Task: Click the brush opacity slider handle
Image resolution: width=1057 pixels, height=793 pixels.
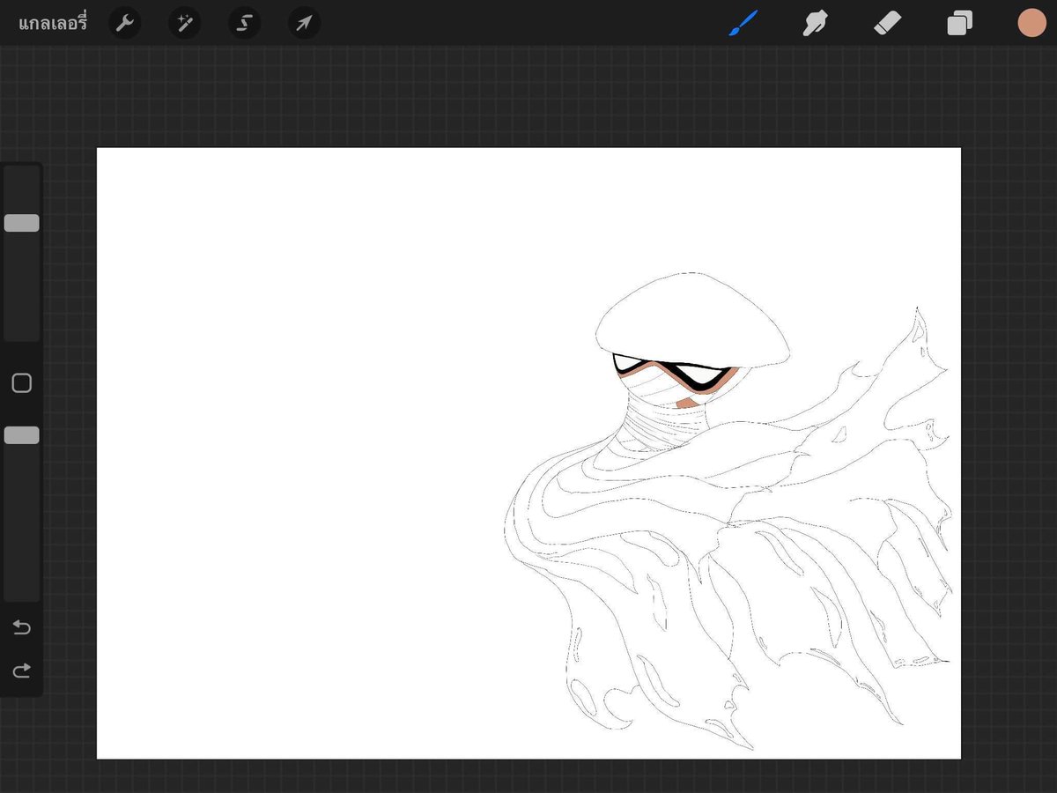Action: pos(22,435)
